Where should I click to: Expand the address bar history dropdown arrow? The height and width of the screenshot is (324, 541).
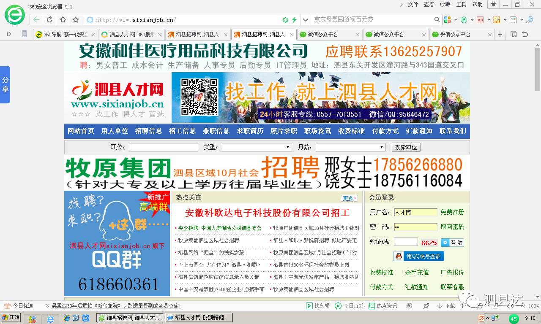(306, 20)
